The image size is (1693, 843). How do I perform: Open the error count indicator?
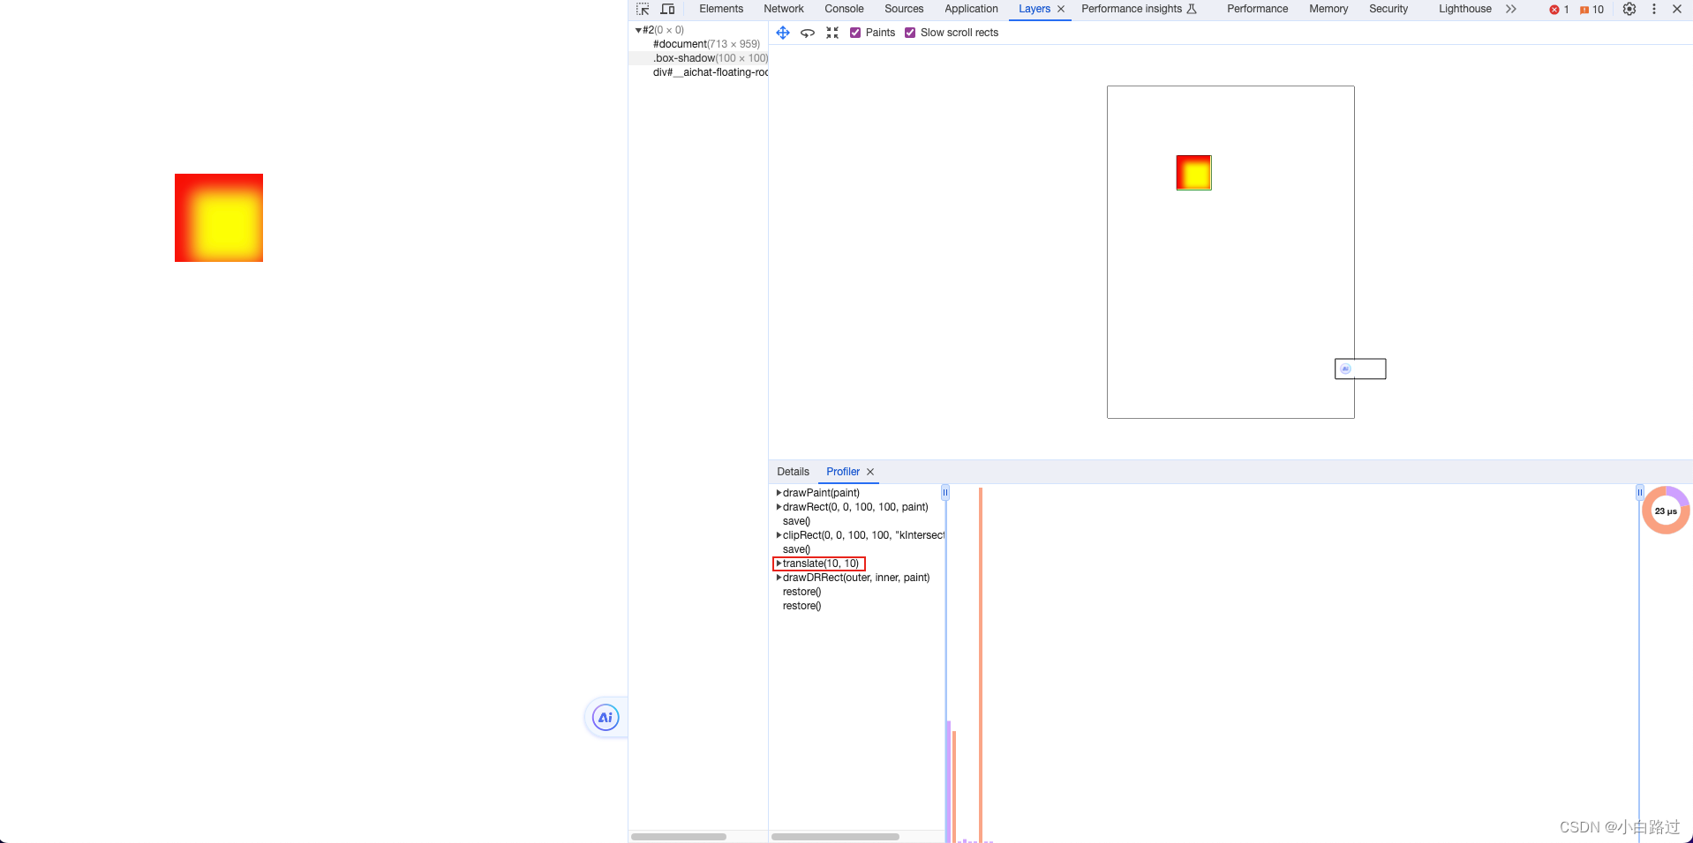(x=1559, y=10)
